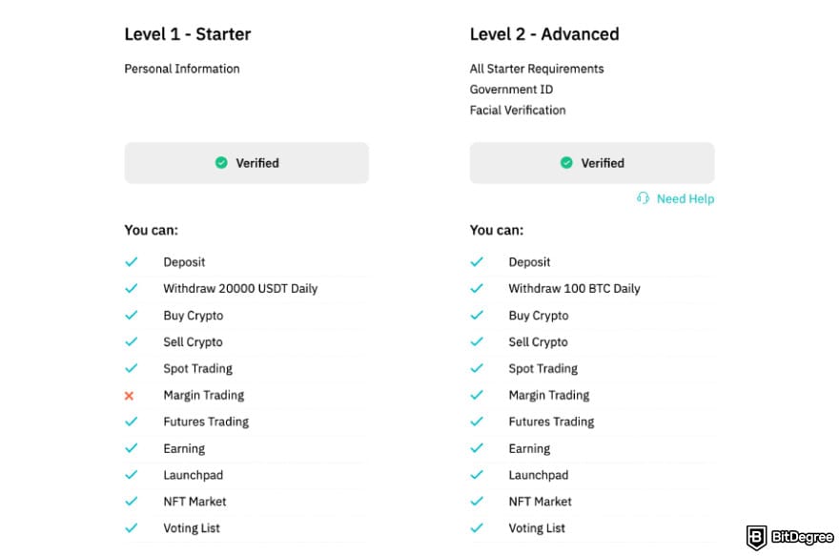839x556 pixels.
Task: Click the Level 1 Verified button
Action: point(247,163)
